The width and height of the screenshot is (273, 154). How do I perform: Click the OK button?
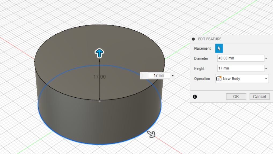pos(236,97)
